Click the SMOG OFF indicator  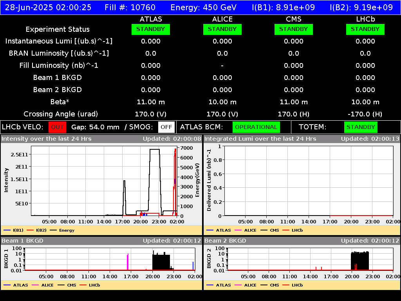166,127
